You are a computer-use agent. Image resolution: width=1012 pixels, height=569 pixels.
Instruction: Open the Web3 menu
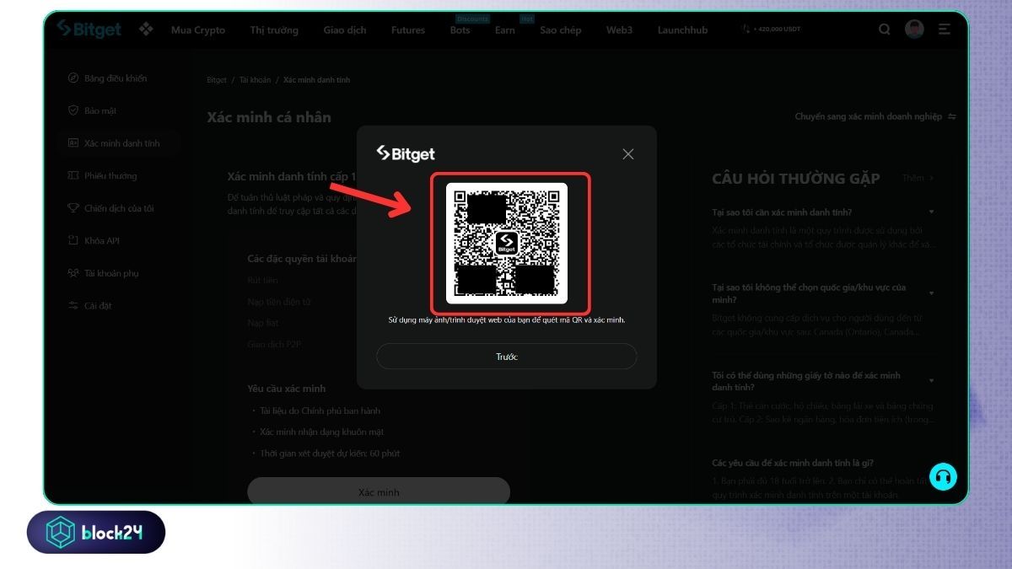point(619,30)
